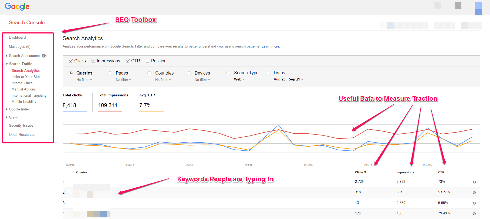Click the 2,360 impressions cell

401,203
